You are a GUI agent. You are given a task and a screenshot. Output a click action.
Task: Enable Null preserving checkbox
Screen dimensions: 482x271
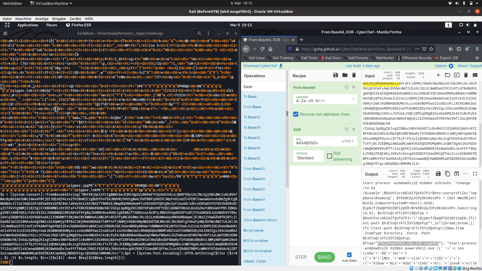click(330, 156)
